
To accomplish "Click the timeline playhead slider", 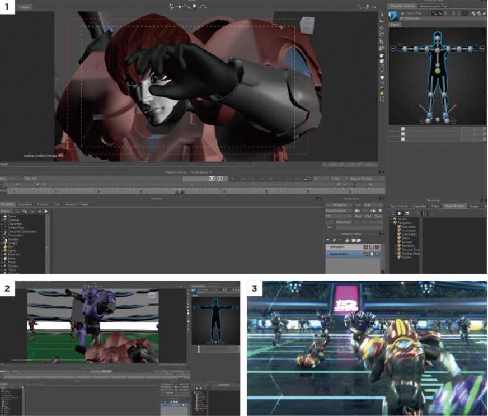I will [x=179, y=191].
